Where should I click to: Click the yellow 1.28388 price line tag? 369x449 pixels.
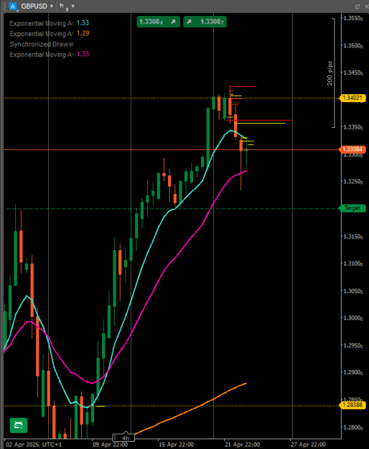point(352,404)
